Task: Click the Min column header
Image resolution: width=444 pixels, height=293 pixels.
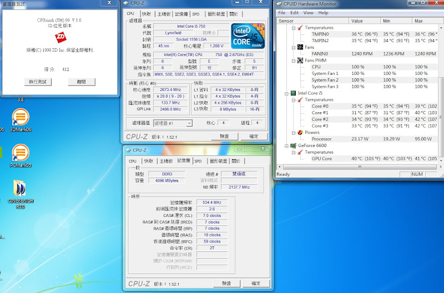Action: pyautogui.click(x=396, y=21)
